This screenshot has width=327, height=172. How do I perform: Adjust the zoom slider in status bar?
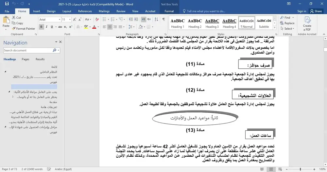click(x=300, y=169)
